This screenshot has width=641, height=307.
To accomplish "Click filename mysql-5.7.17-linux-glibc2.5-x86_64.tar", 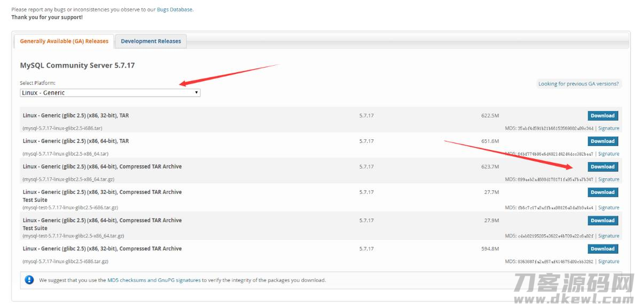I will point(65,154).
